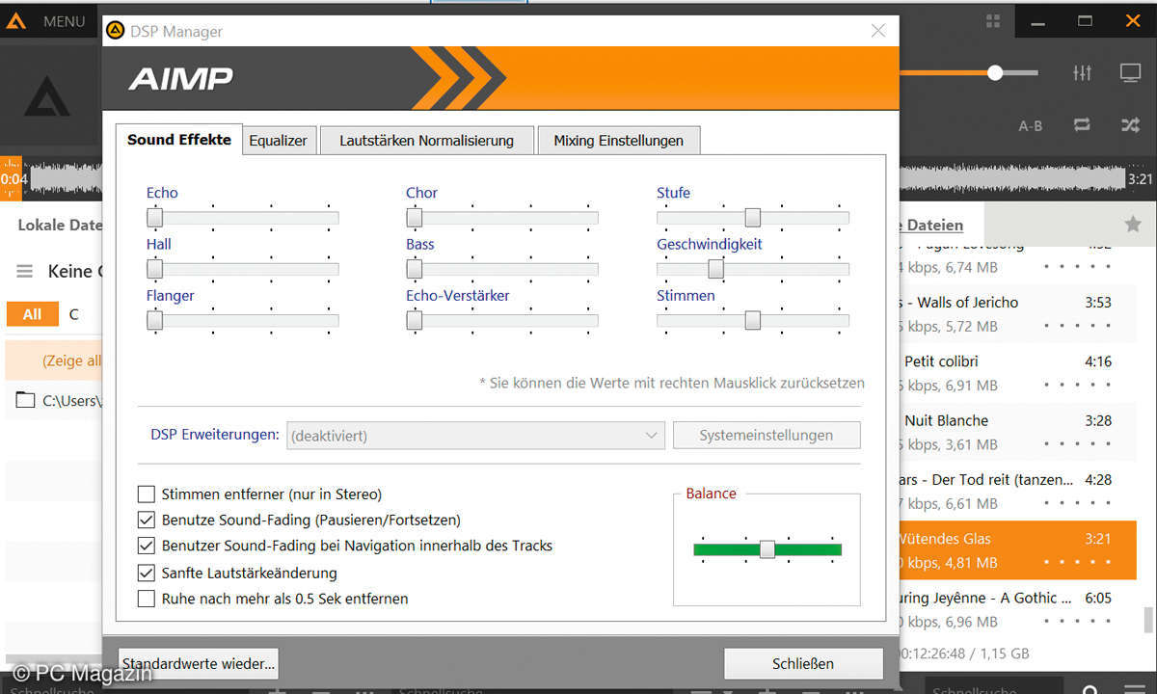Close the DSP Manager dialog with X
This screenshot has height=694, width=1157.
coord(878,31)
